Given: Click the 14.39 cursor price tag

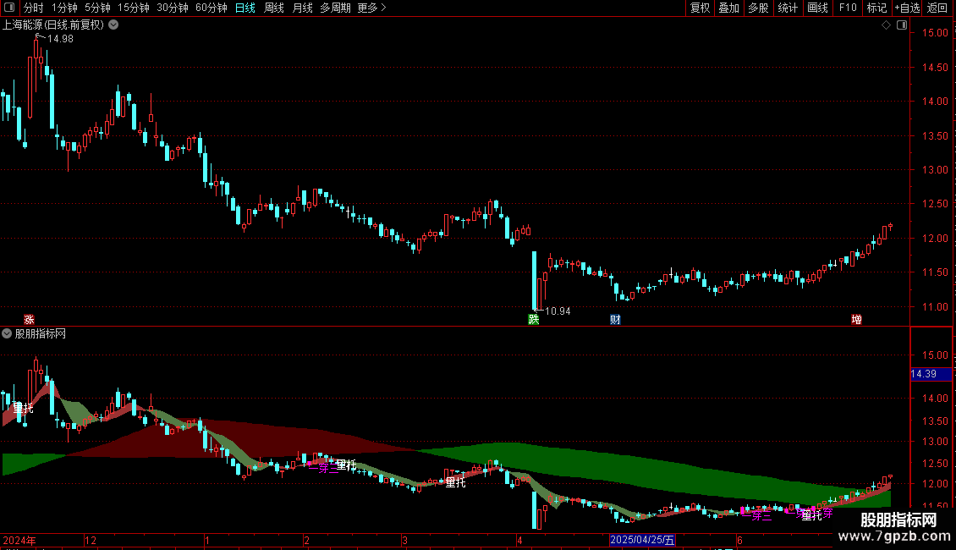Looking at the screenshot, I should pyautogui.click(x=931, y=374).
